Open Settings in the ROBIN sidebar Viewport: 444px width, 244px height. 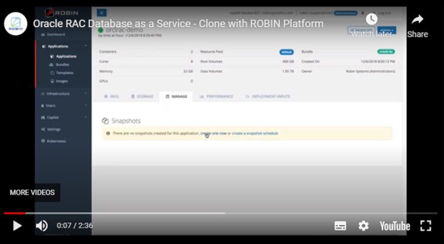[x=51, y=129]
